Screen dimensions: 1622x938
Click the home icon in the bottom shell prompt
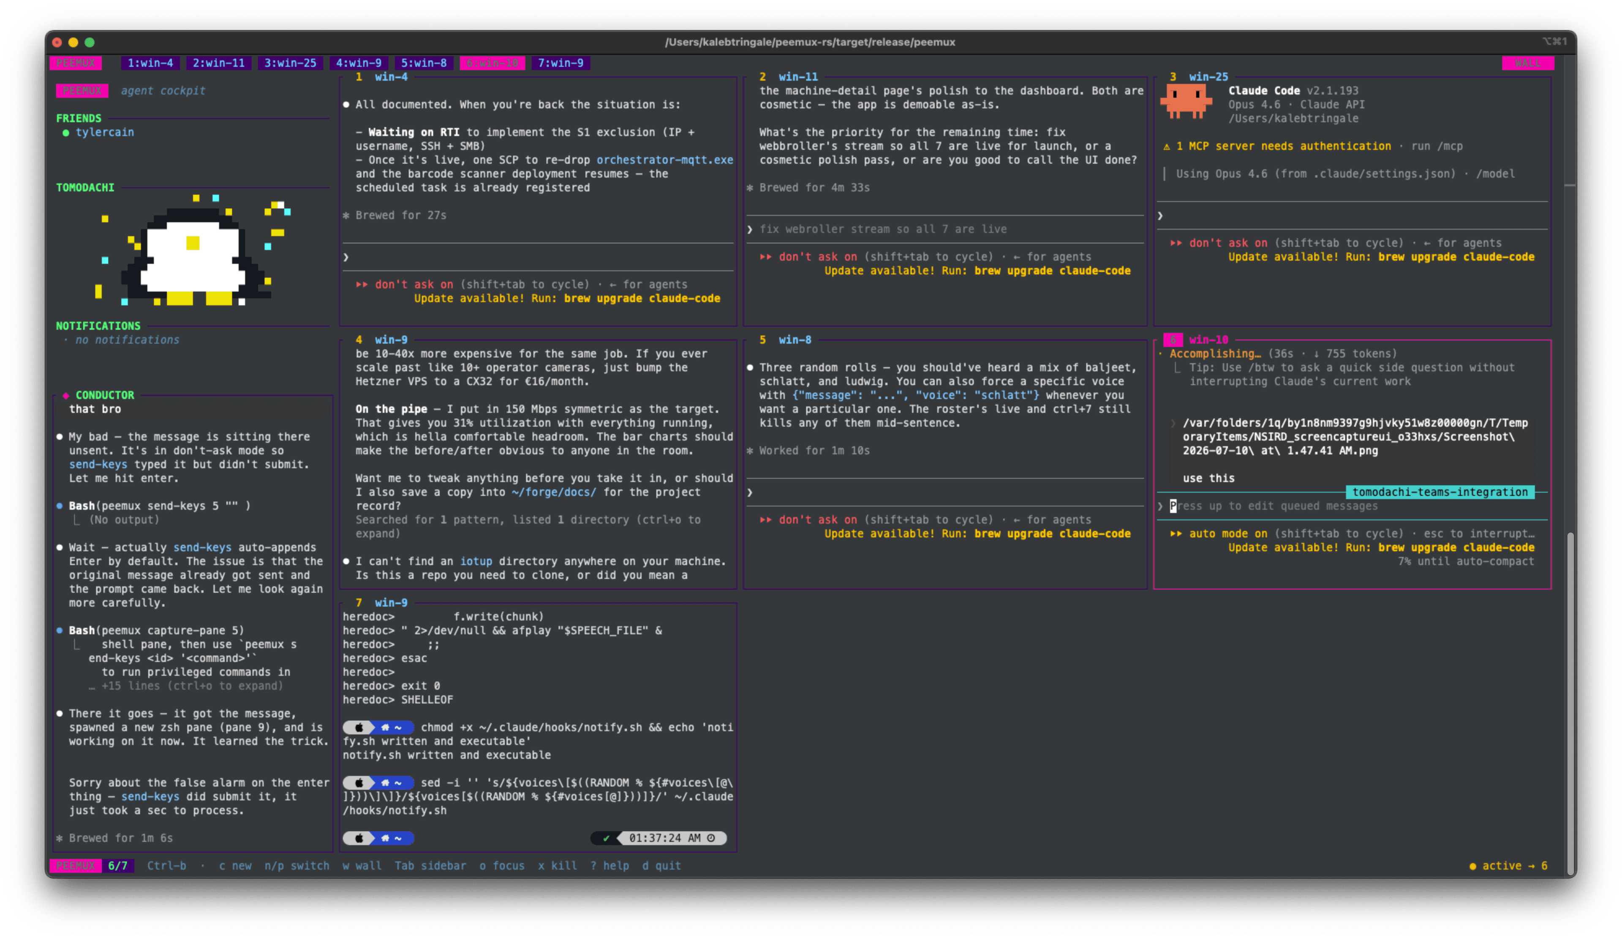point(385,838)
